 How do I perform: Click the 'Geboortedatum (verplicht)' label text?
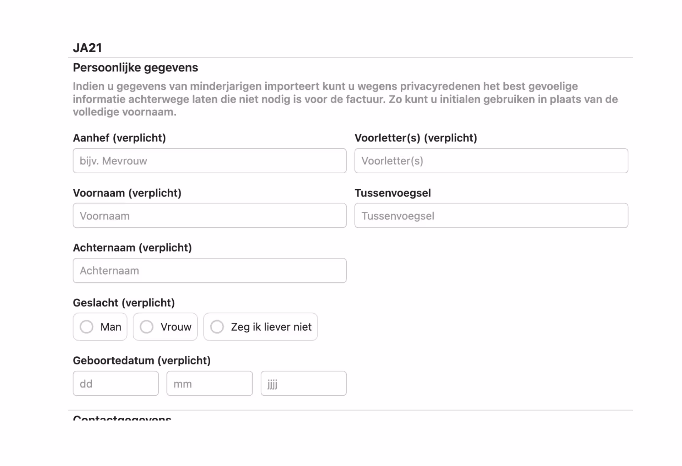142,361
